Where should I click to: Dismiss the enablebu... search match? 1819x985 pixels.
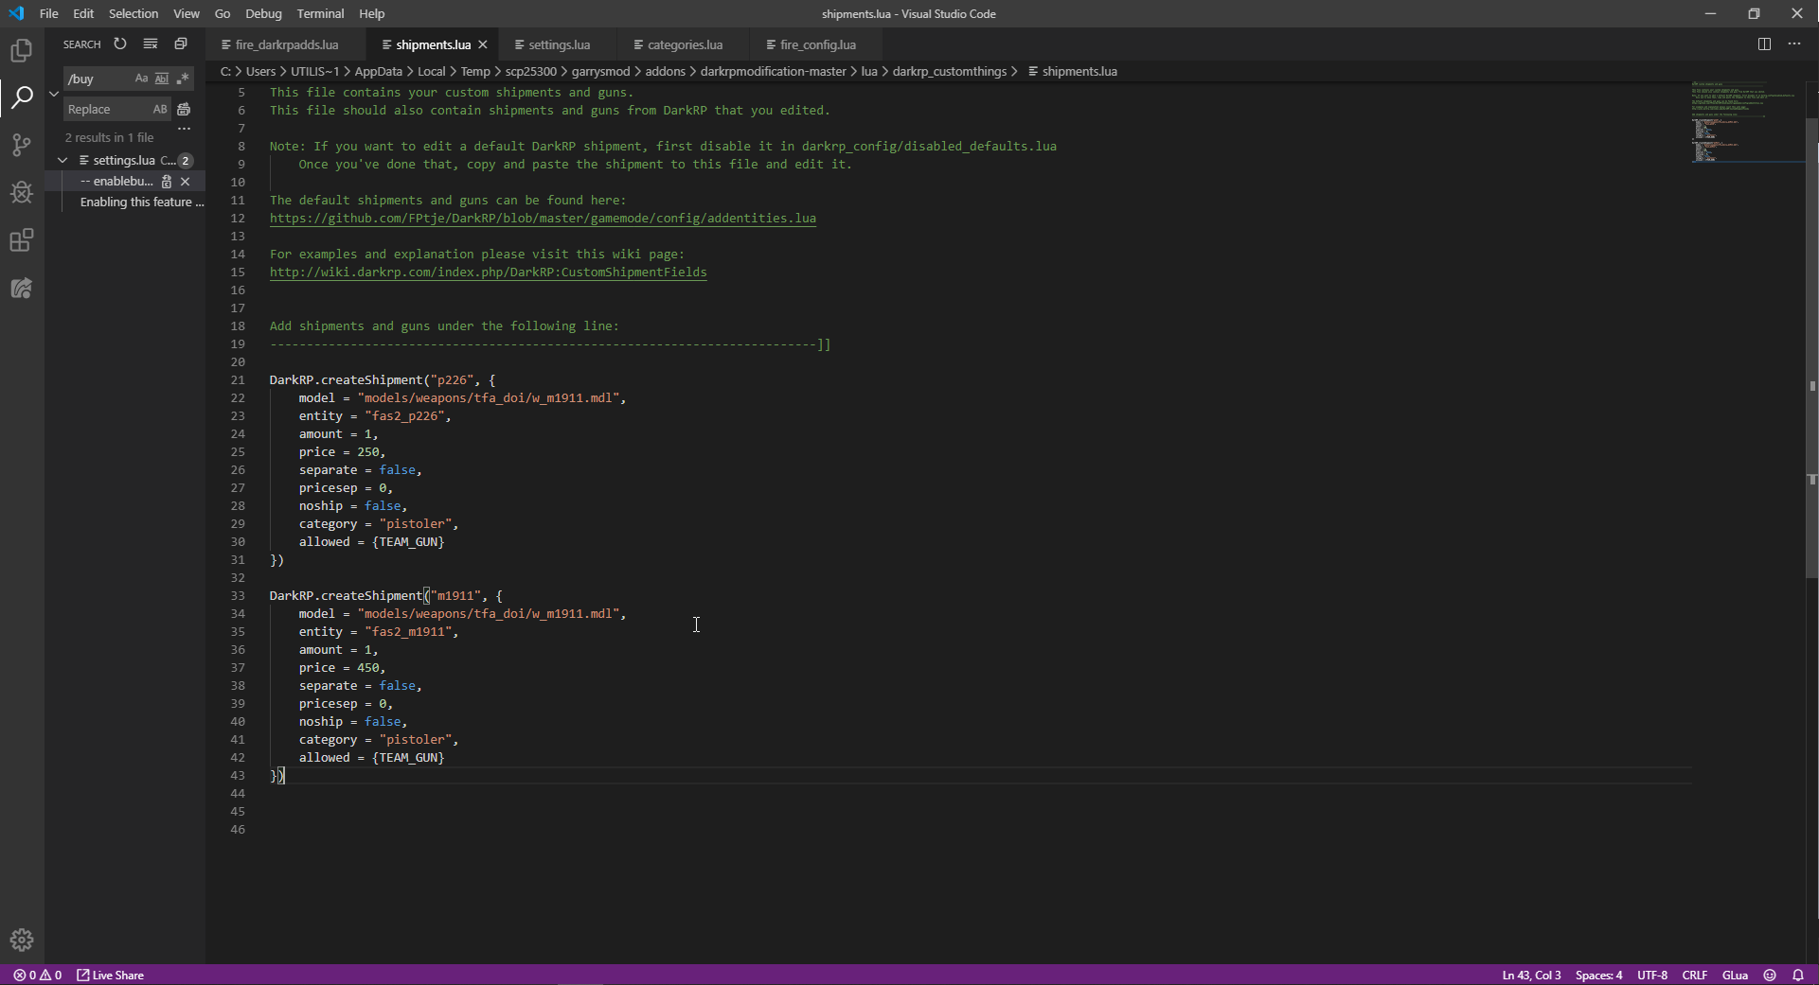point(186,181)
